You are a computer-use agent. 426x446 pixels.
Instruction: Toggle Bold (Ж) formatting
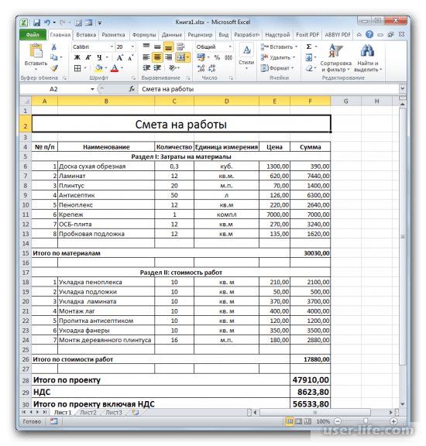pos(77,57)
